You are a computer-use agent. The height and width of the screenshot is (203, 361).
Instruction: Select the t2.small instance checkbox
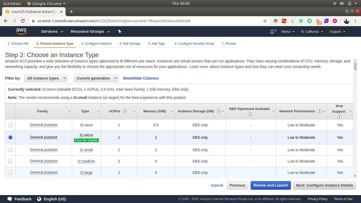(x=10, y=150)
